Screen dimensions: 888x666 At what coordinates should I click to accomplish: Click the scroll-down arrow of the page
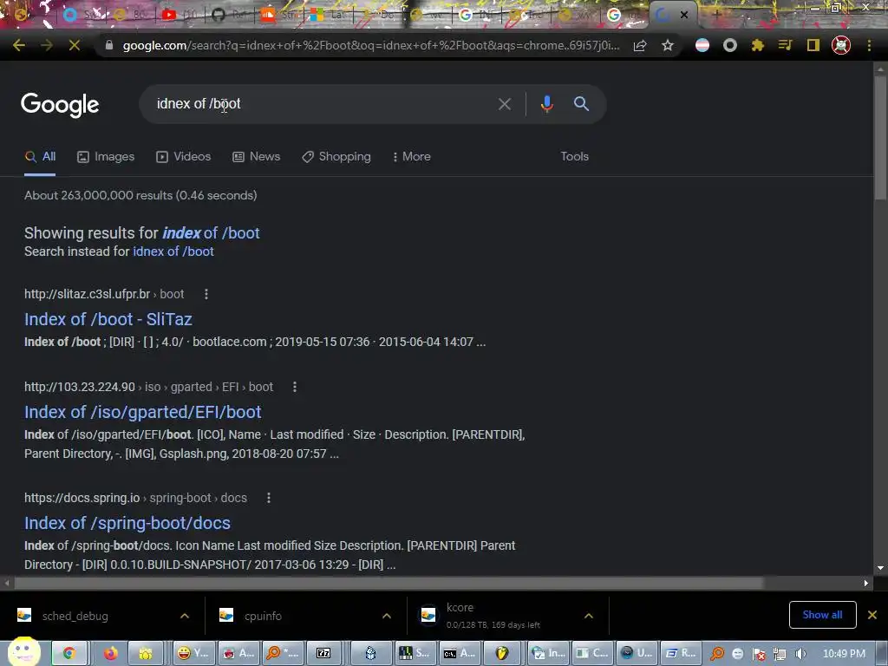click(880, 568)
